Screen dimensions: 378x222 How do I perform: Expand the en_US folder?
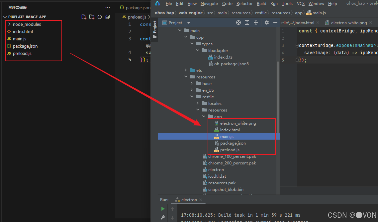192,90
